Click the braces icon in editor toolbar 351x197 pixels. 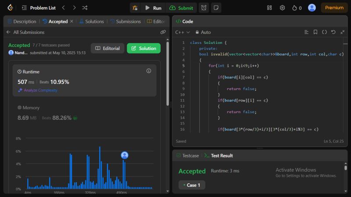324,32
